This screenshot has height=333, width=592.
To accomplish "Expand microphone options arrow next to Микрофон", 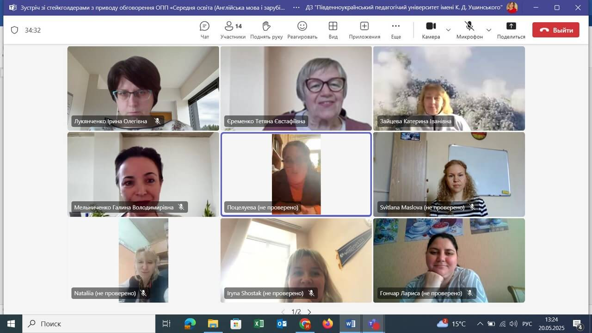I will [489, 30].
